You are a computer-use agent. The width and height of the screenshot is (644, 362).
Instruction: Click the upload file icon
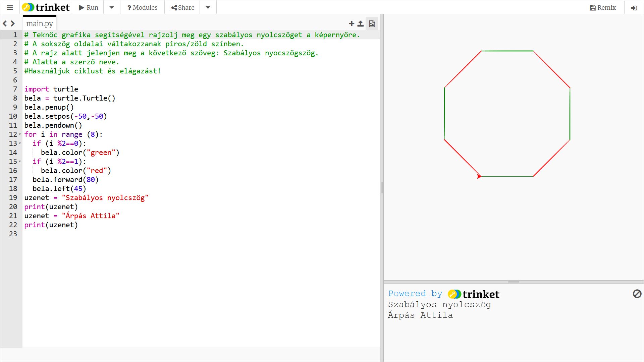pos(361,23)
